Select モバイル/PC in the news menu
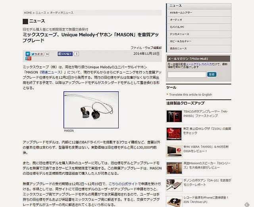Viewport: 254px width, 207px height. click(199, 27)
